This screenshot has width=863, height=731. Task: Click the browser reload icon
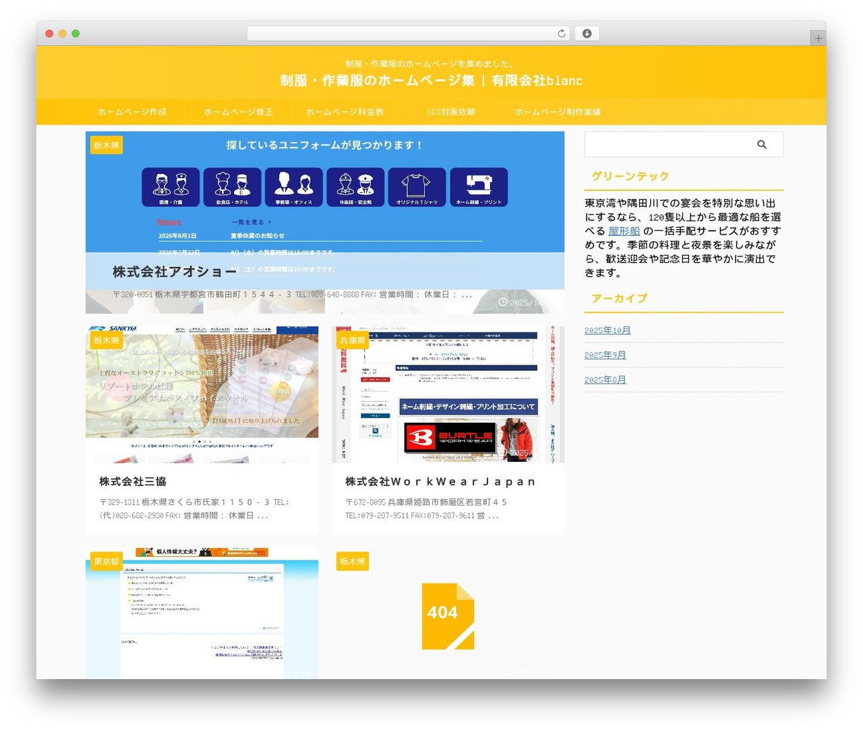pyautogui.click(x=561, y=34)
